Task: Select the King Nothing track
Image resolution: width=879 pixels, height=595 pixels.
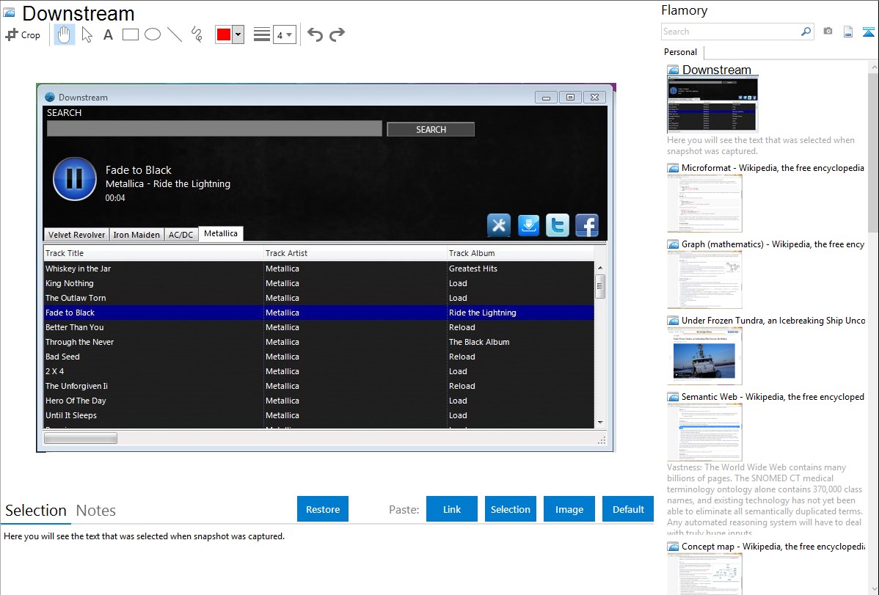Action: [x=318, y=283]
